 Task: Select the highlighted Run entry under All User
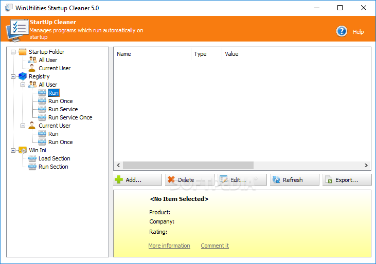pos(53,93)
